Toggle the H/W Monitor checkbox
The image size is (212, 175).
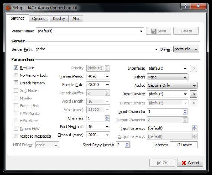(16, 113)
